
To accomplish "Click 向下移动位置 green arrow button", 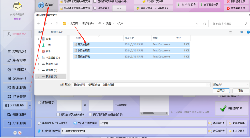I will pos(210,5).
